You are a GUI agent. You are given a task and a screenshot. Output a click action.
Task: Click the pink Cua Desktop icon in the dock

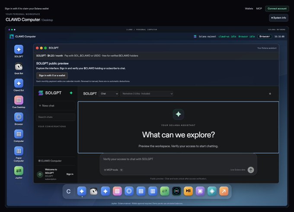click(x=117, y=191)
